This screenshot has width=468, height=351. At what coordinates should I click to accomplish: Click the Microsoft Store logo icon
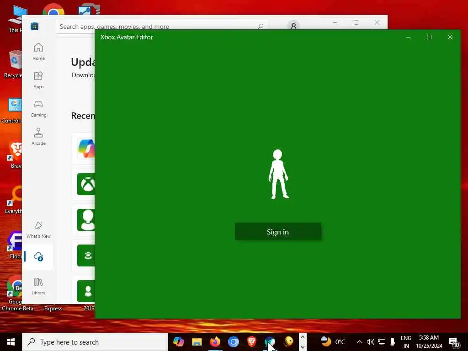point(34,26)
